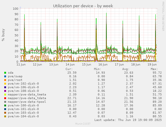This screenshot has width=166, height=127.
Task: Click the 'Max:' column header
Action: click(154, 69)
